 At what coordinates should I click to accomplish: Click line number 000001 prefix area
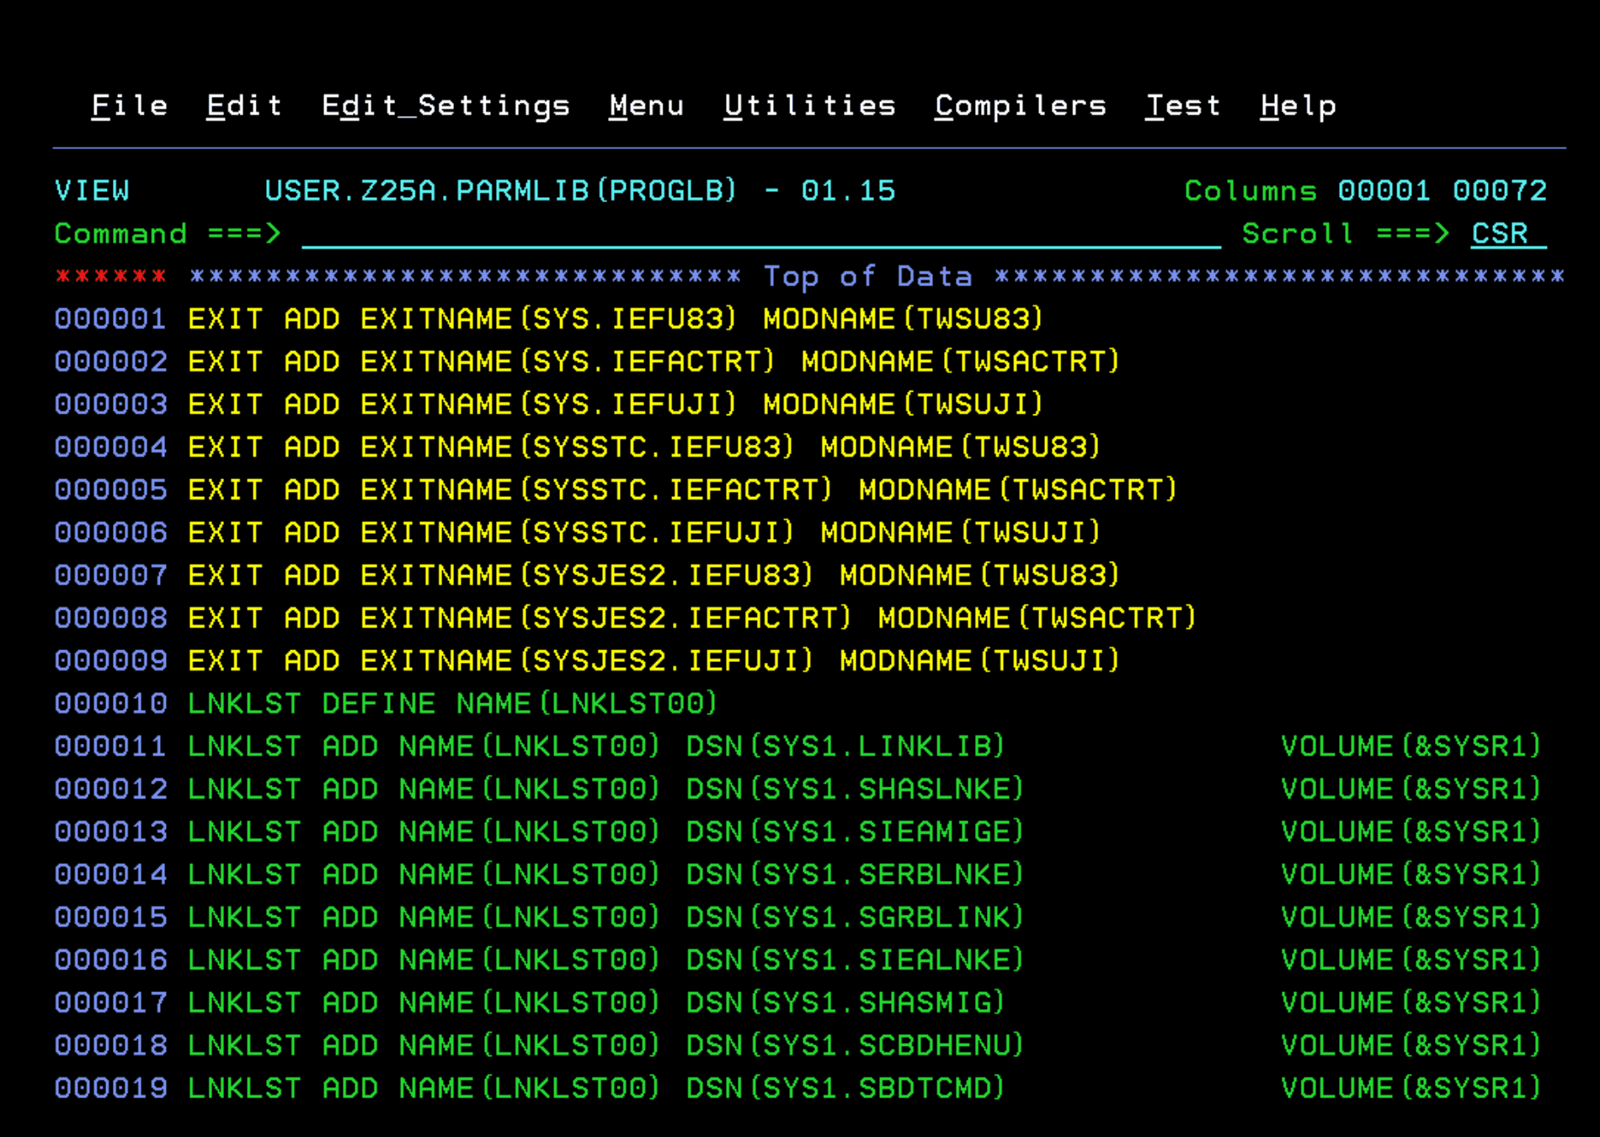click(x=110, y=319)
